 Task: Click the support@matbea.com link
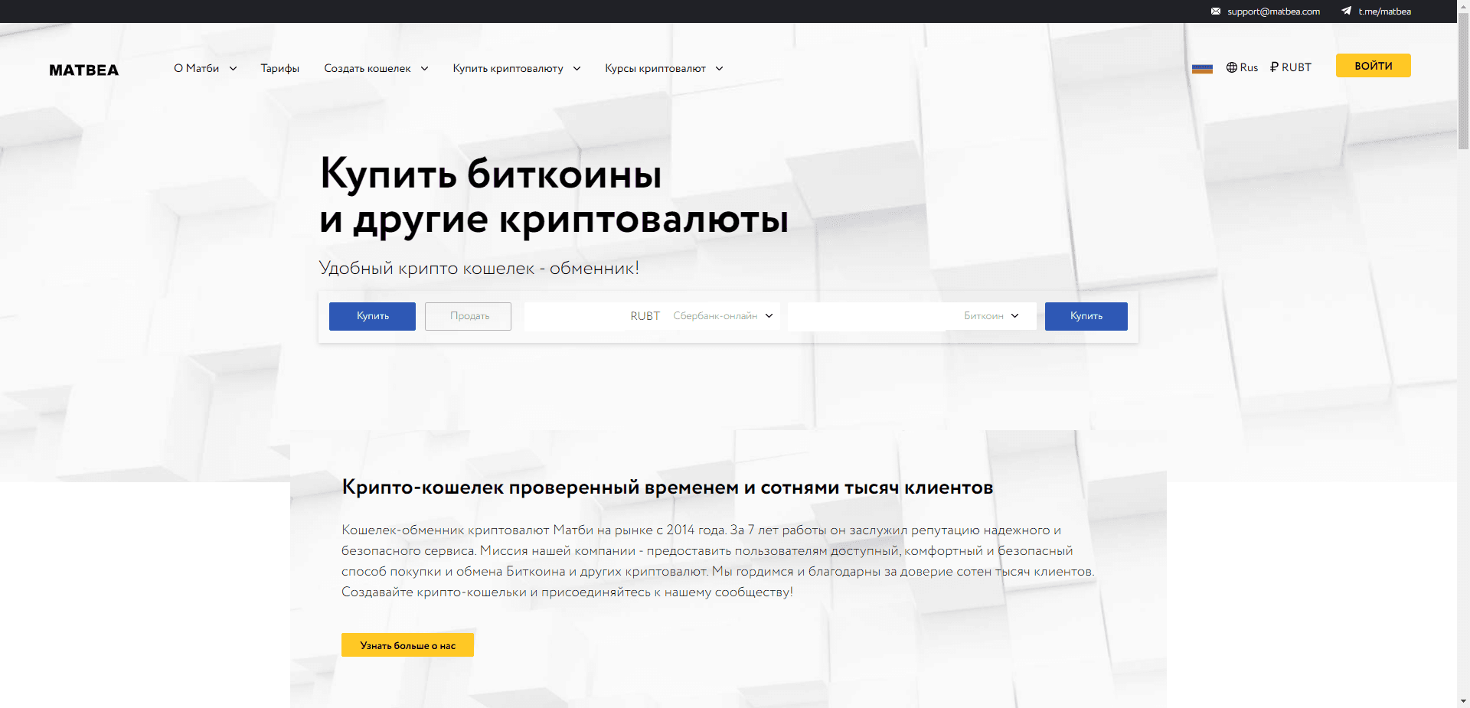click(x=1273, y=11)
